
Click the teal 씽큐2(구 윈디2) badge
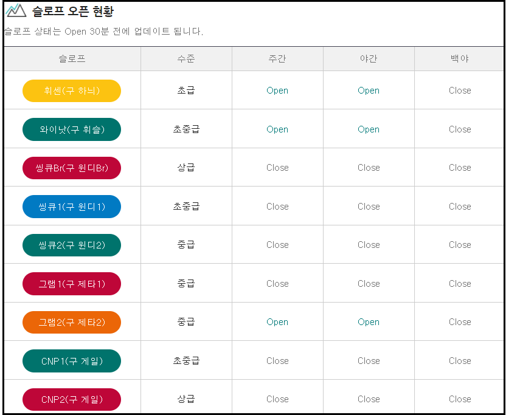pos(71,245)
